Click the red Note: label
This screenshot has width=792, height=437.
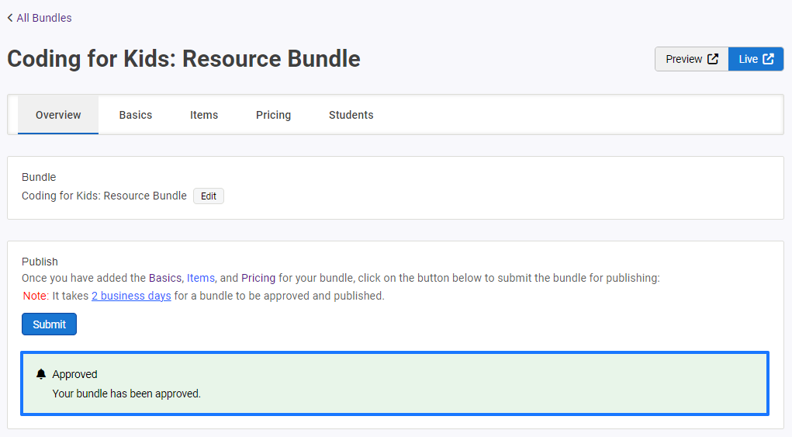click(x=36, y=296)
